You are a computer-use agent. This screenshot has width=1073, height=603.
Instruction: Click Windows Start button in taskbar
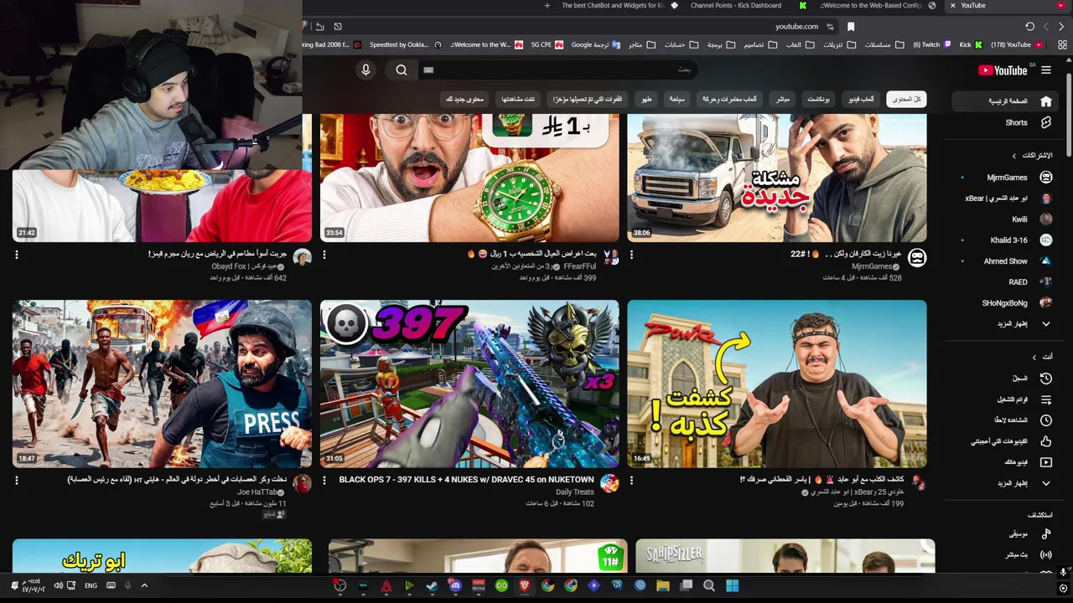pyautogui.click(x=732, y=586)
